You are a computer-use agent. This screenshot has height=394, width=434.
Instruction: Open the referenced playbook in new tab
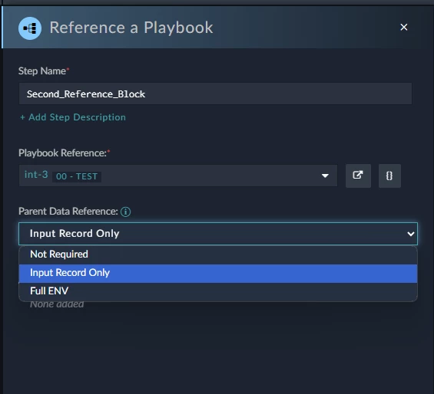click(358, 176)
